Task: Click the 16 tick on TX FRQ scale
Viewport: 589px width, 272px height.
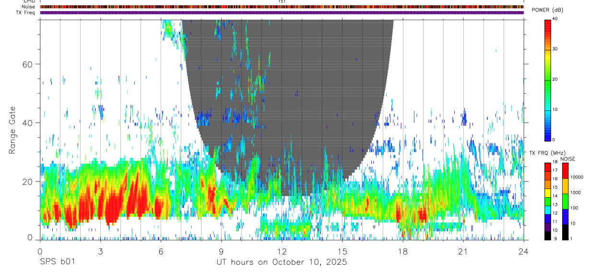Action: click(x=555, y=179)
